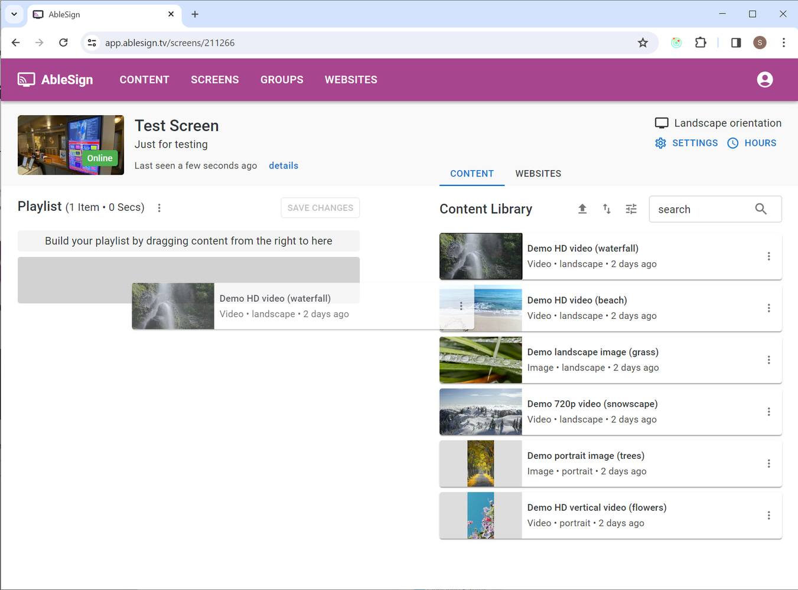Click the upload content icon in Content Library
798x590 pixels.
(582, 209)
